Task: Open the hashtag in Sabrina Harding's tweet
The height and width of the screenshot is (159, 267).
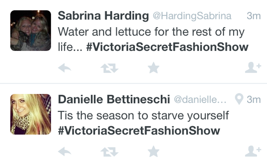Action: pos(167,47)
